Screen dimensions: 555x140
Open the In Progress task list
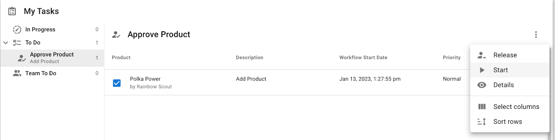click(52, 29)
